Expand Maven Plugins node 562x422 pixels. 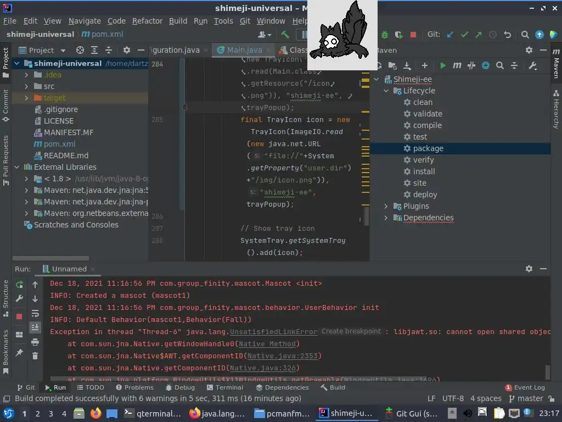pyautogui.click(x=386, y=207)
